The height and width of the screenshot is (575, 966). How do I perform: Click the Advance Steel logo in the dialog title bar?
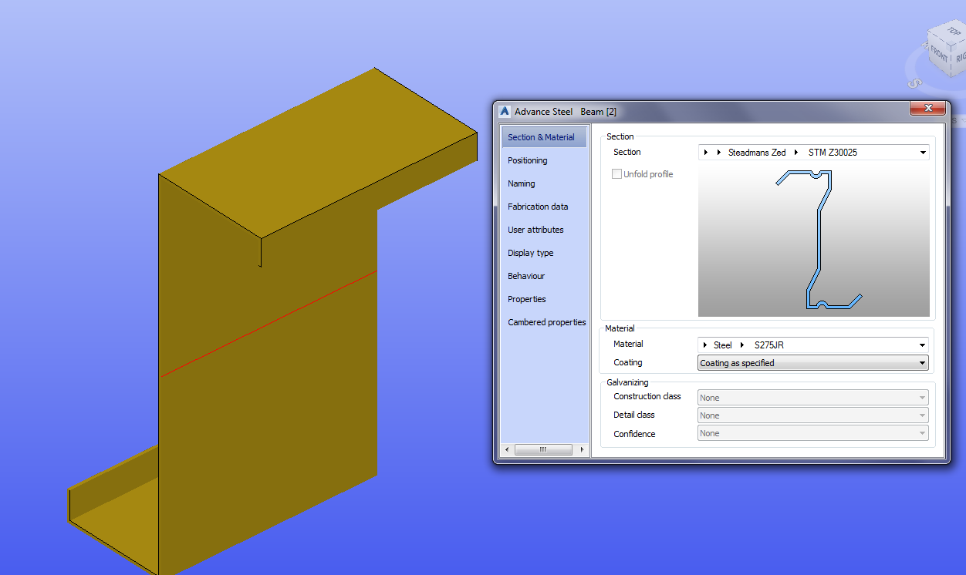click(504, 111)
